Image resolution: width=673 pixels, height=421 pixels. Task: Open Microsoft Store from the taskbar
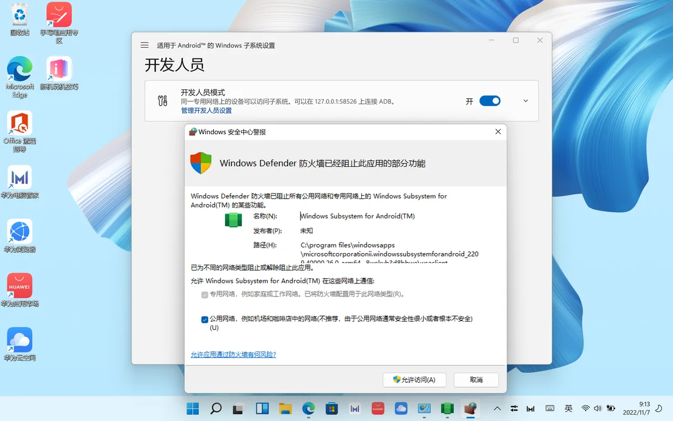coord(331,409)
